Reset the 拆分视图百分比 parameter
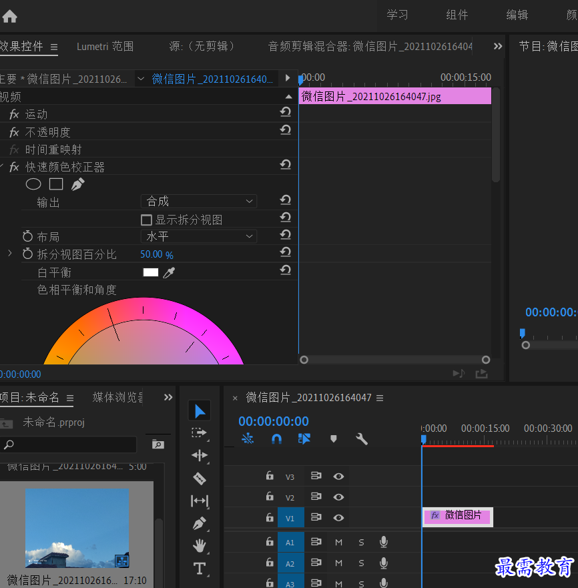578x588 pixels. pyautogui.click(x=286, y=252)
